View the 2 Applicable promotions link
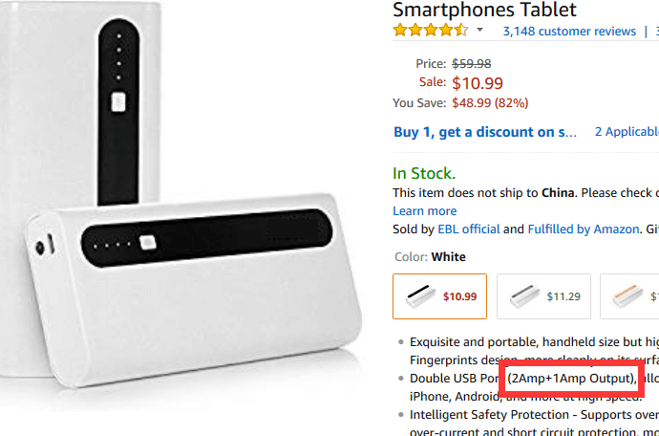The height and width of the screenshot is (436, 659). click(x=627, y=132)
